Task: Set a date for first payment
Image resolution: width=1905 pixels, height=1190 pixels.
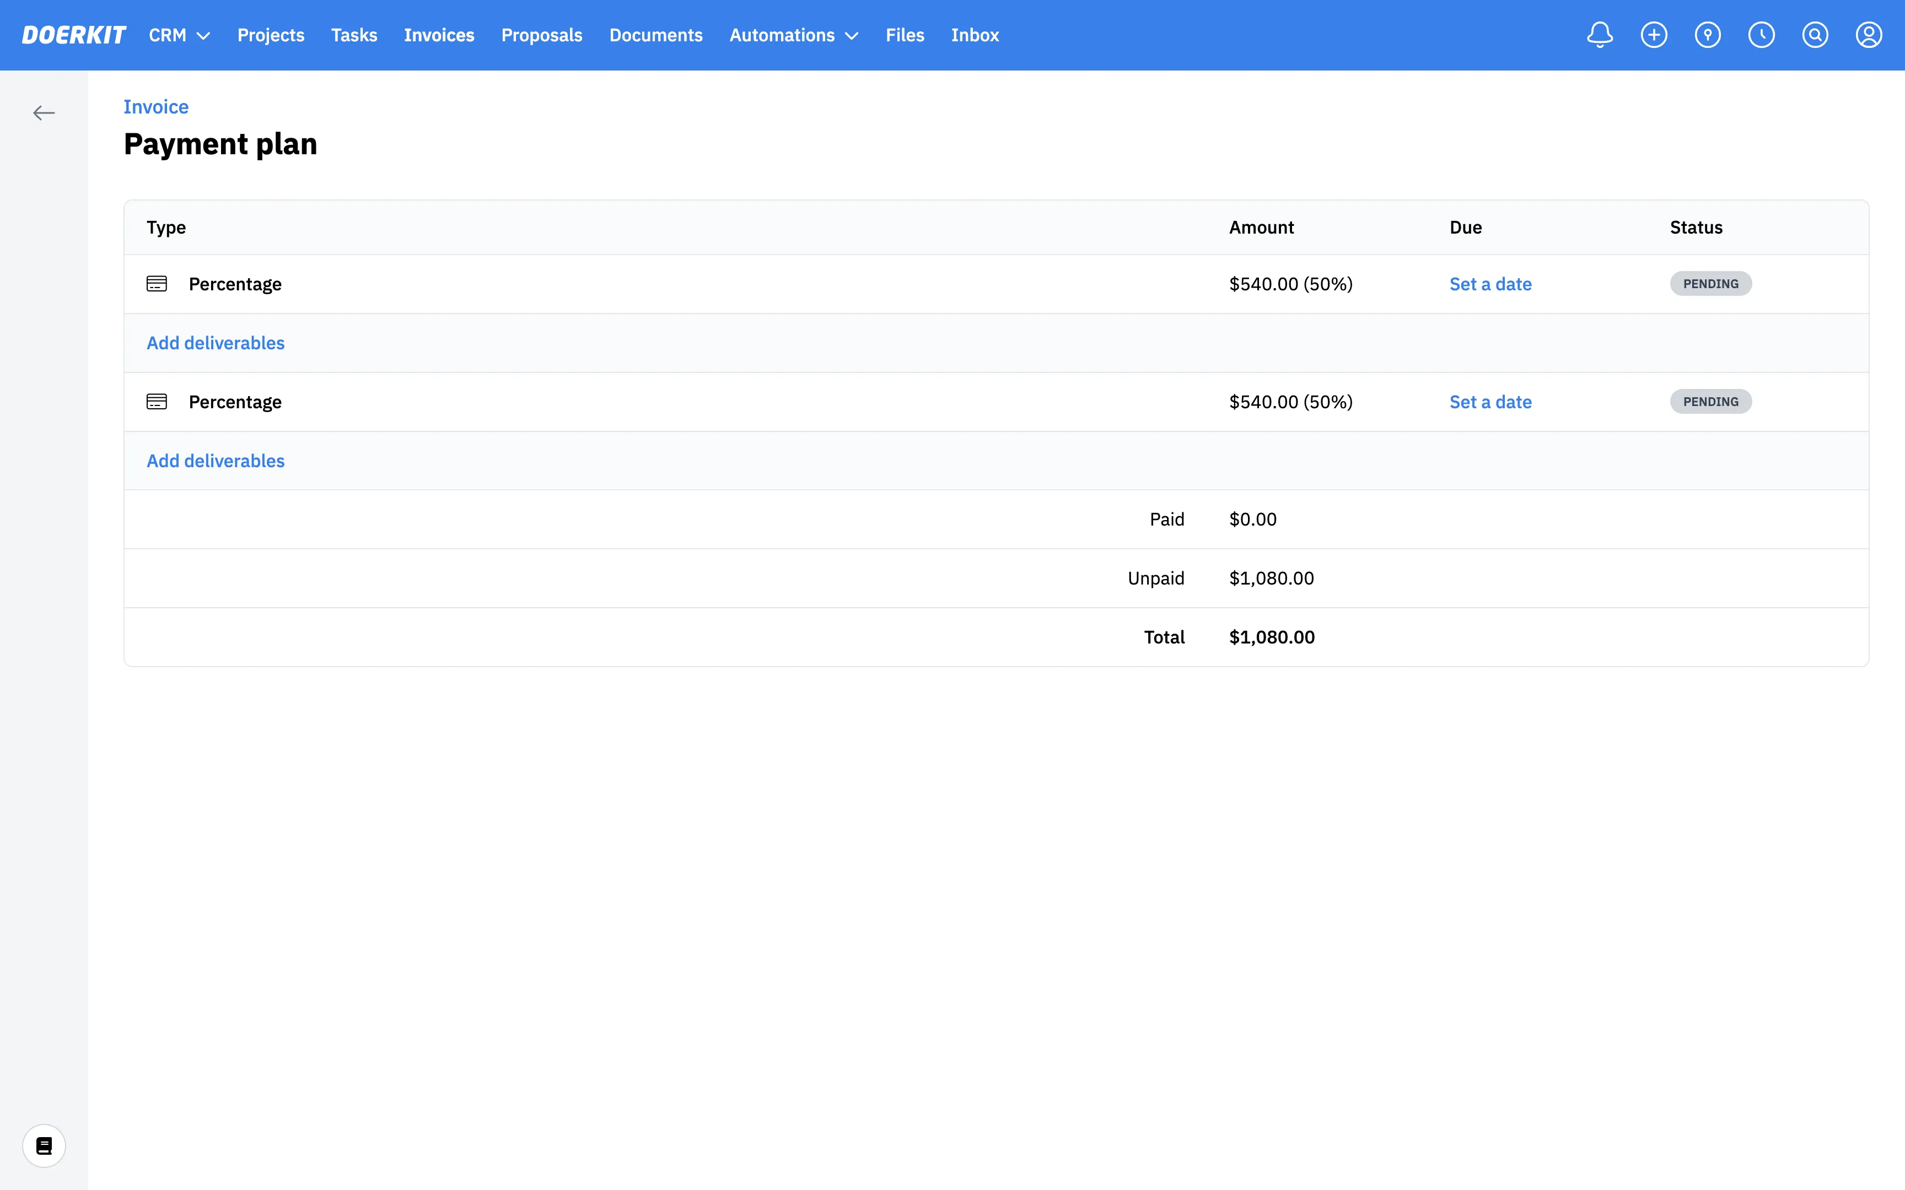Action: pos(1490,284)
